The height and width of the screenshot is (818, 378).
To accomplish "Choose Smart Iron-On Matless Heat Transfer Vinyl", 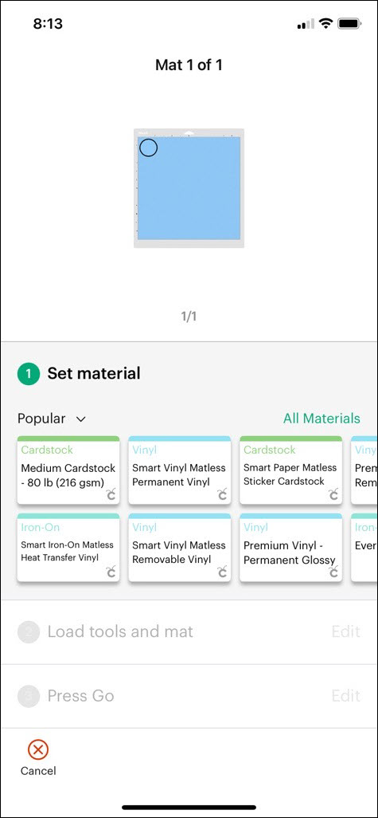I will click(68, 548).
